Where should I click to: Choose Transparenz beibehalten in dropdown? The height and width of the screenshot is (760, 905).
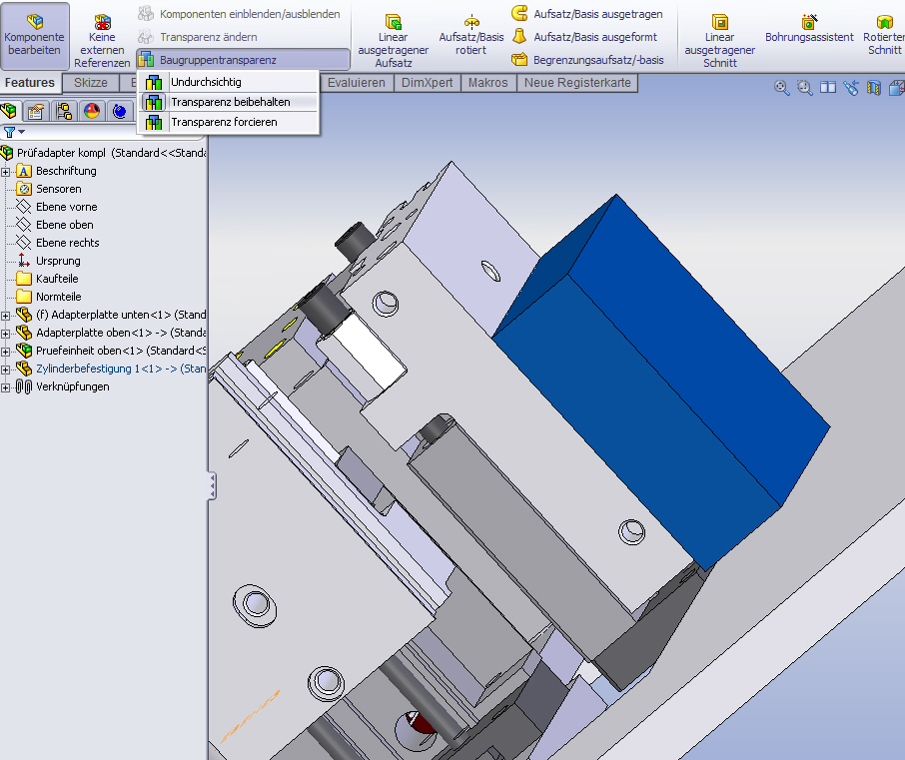[x=230, y=102]
